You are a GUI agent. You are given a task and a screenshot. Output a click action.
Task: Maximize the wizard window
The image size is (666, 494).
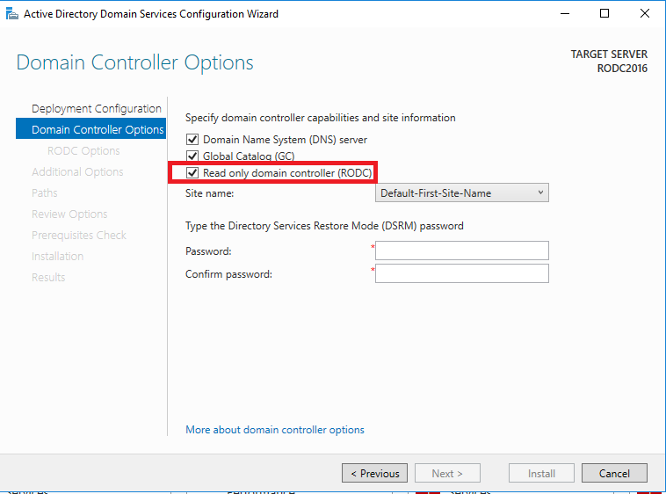[604, 13]
